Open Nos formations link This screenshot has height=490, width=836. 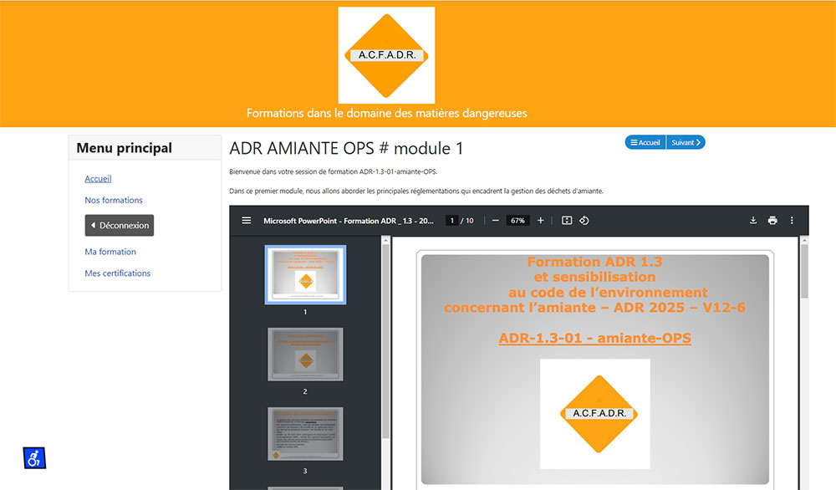(x=114, y=200)
